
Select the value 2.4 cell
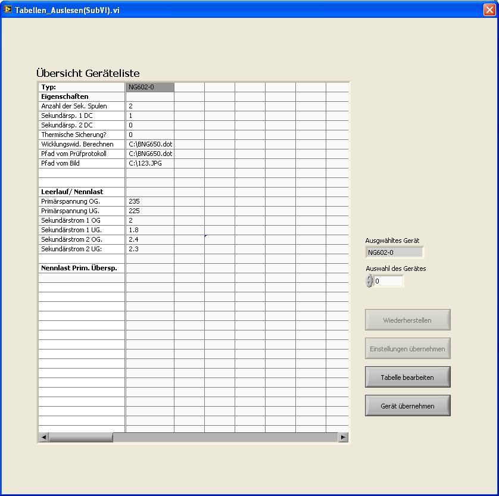[x=150, y=239]
